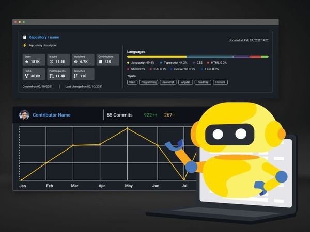Click the Jun axis label
The image size is (310, 232).
point(156,186)
